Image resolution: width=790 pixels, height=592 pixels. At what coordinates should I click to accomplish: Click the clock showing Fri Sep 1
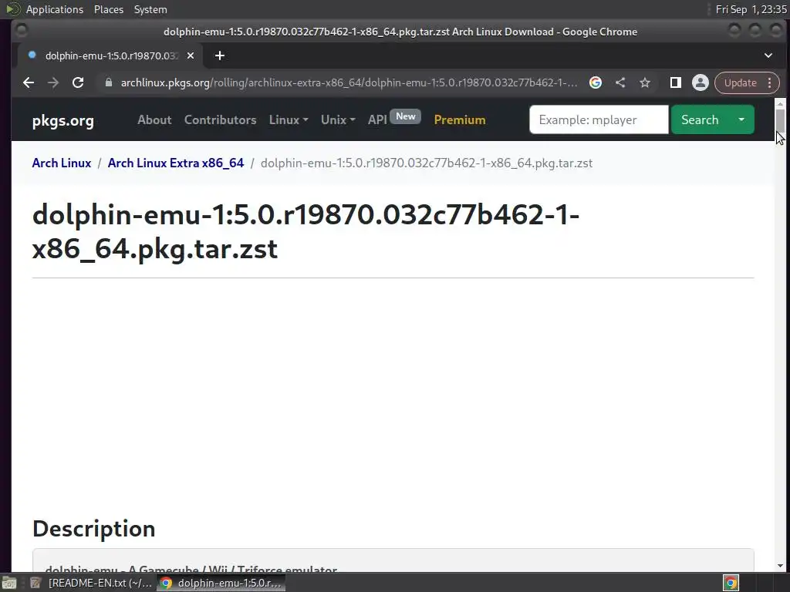pyautogui.click(x=751, y=9)
